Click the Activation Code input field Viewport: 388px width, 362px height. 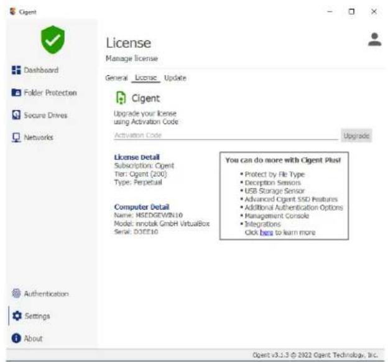[x=226, y=135]
